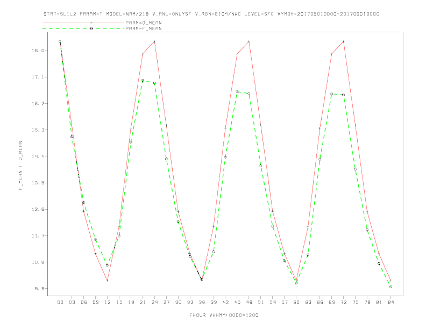Click the O_MEAN minimum marker at hour 12
Image resolution: width=426 pixels, height=329 pixels.
[108, 281]
